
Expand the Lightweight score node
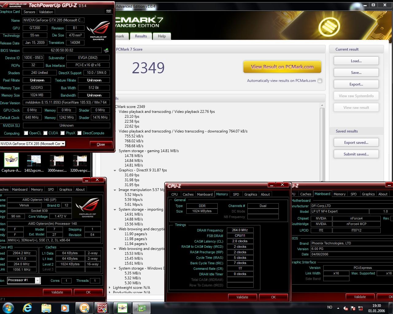(x=110, y=288)
